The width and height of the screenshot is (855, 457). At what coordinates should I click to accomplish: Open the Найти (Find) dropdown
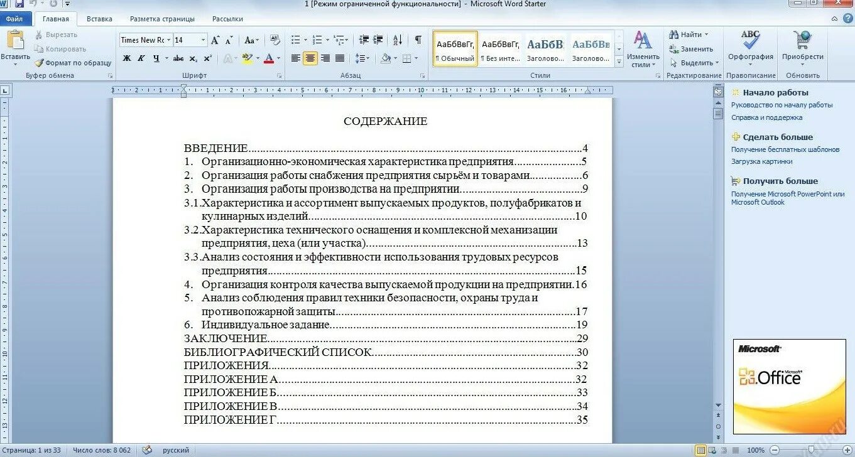click(x=689, y=35)
